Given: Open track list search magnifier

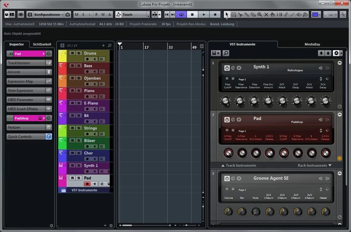Looking at the screenshot, I should tap(109, 45).
